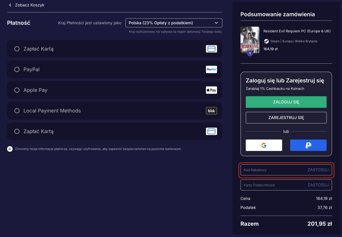Click the Razem total 201,95 zł

pyautogui.click(x=320, y=224)
